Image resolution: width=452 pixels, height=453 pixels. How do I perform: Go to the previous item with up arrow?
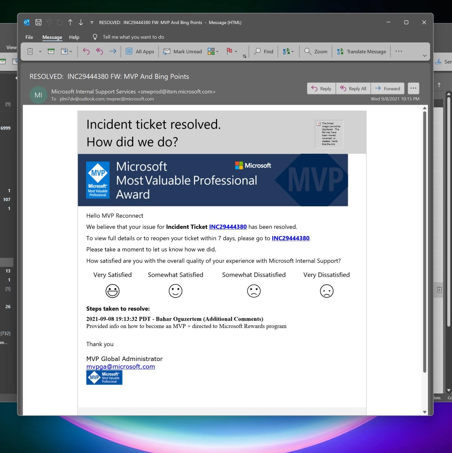pos(70,22)
